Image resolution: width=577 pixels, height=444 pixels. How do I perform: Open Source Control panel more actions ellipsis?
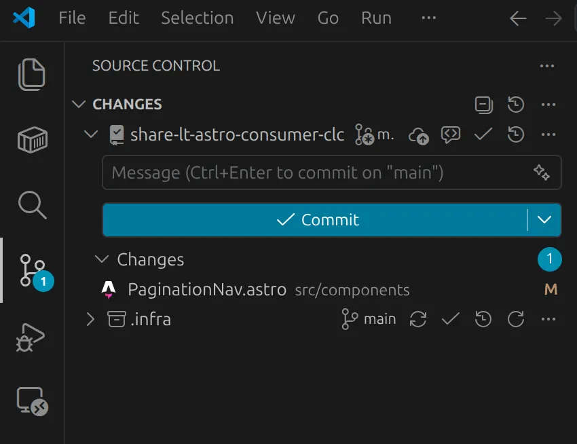coord(547,66)
